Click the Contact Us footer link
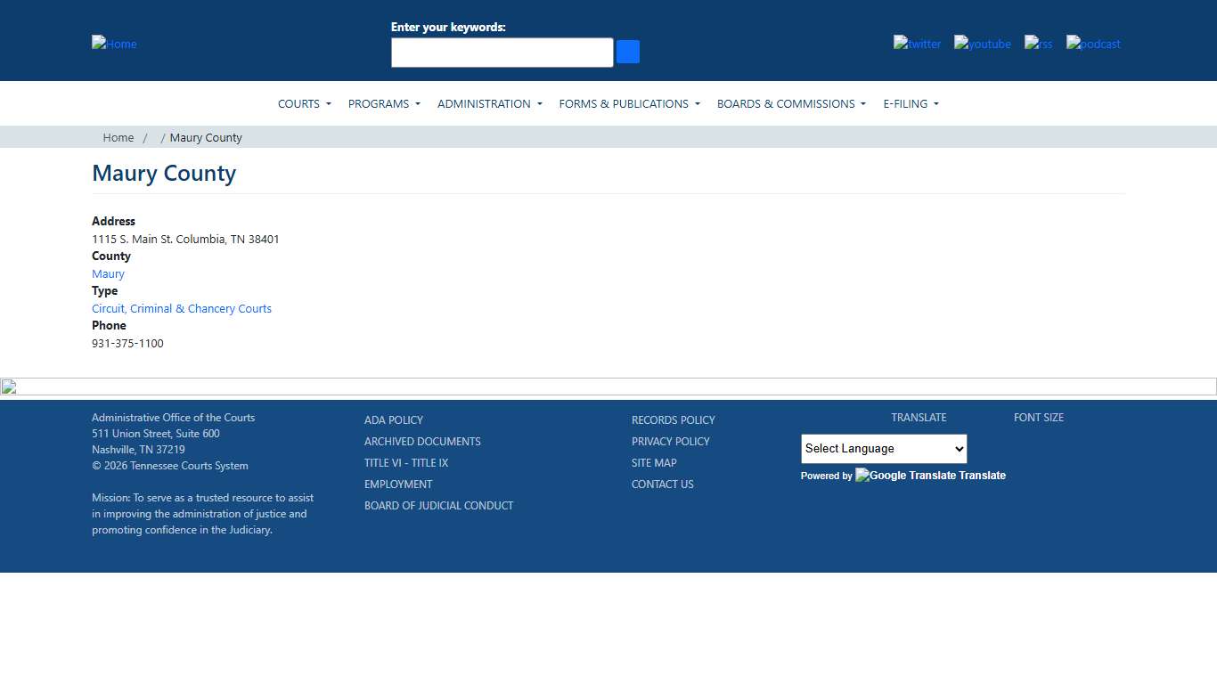This screenshot has height=684, width=1217. 662,484
